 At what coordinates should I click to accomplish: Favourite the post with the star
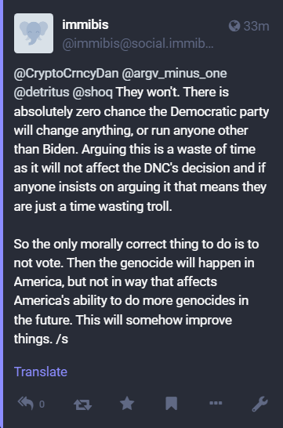coord(127,404)
